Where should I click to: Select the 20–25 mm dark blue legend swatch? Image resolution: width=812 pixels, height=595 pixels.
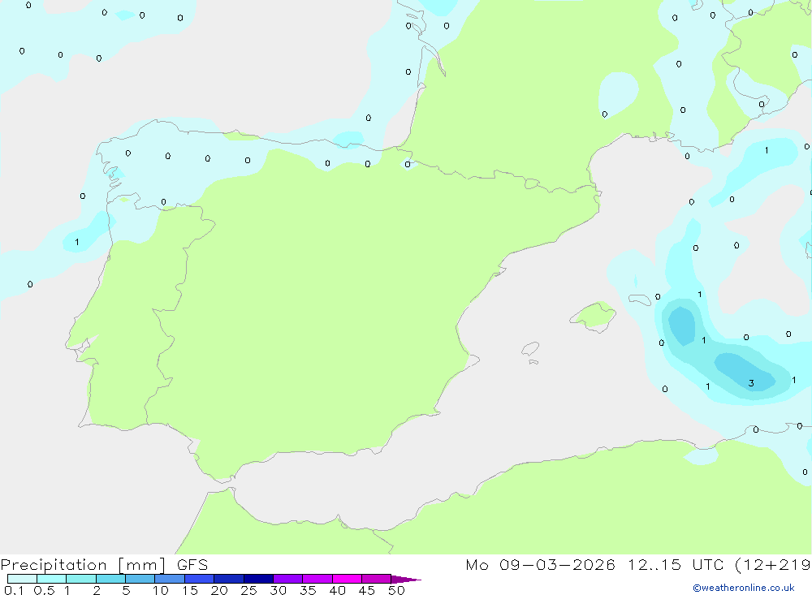[x=228, y=579]
